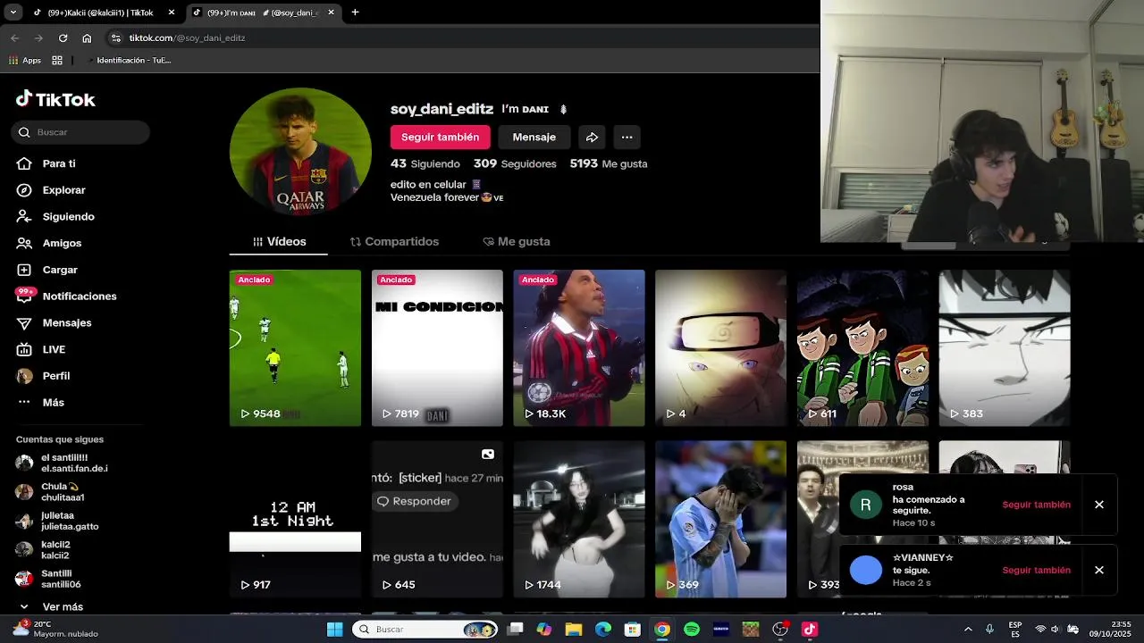This screenshot has width=1144, height=643.
Task: Click Seguir también on rosa notification
Action: click(x=1036, y=505)
